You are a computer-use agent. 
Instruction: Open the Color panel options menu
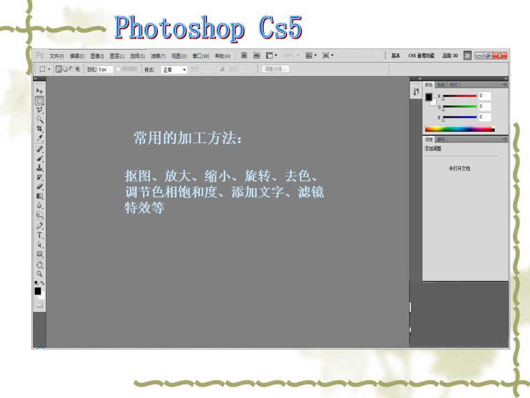point(505,85)
